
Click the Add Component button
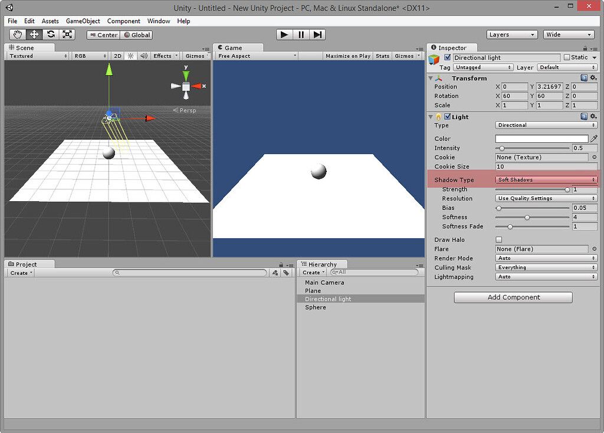click(513, 297)
